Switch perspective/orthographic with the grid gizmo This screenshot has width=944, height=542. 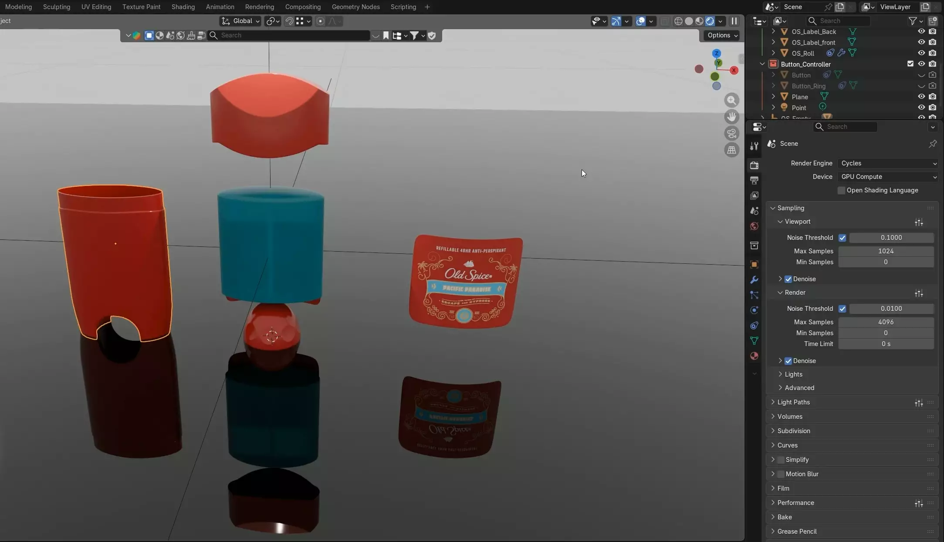[x=732, y=150]
